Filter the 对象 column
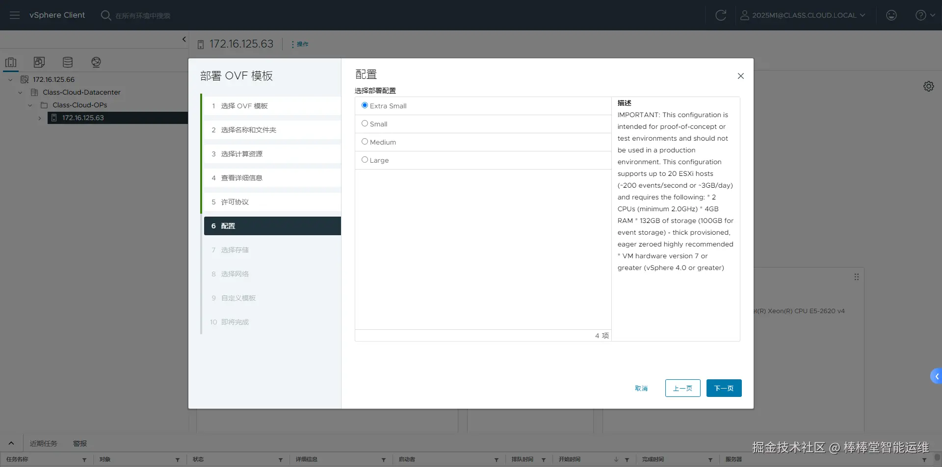The width and height of the screenshot is (942, 467). 178,460
